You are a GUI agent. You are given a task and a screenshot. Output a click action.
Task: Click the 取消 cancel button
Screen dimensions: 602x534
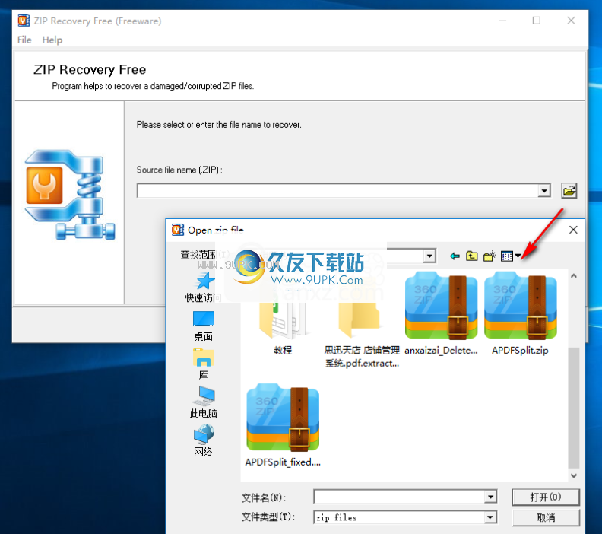point(546,517)
